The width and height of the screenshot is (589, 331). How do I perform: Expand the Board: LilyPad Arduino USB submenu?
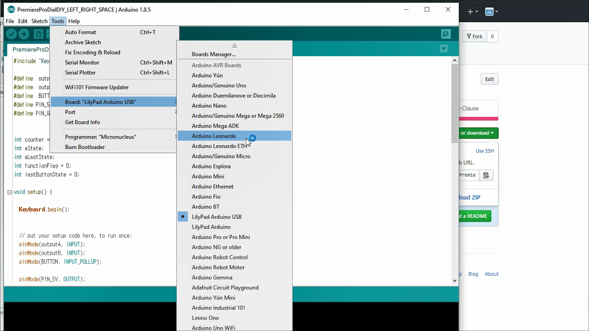click(114, 102)
